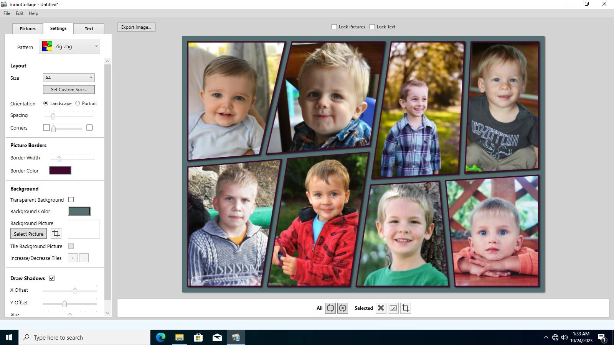This screenshot has height=345, width=614.
Task: Toggle the Lock Pictures checkbox
Action: tap(334, 27)
